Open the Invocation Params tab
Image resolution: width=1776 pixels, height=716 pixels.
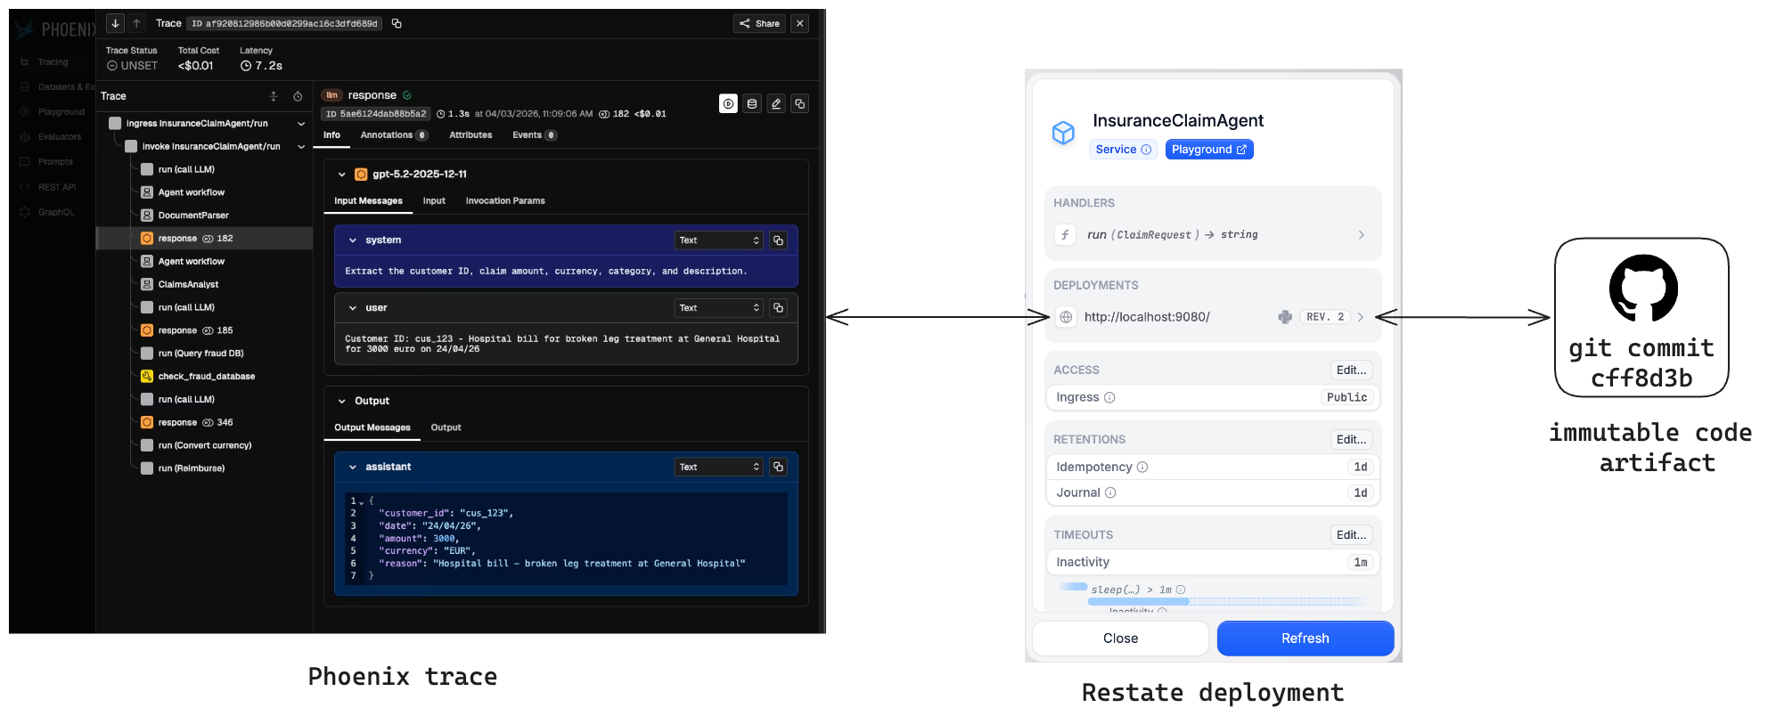pyautogui.click(x=505, y=201)
